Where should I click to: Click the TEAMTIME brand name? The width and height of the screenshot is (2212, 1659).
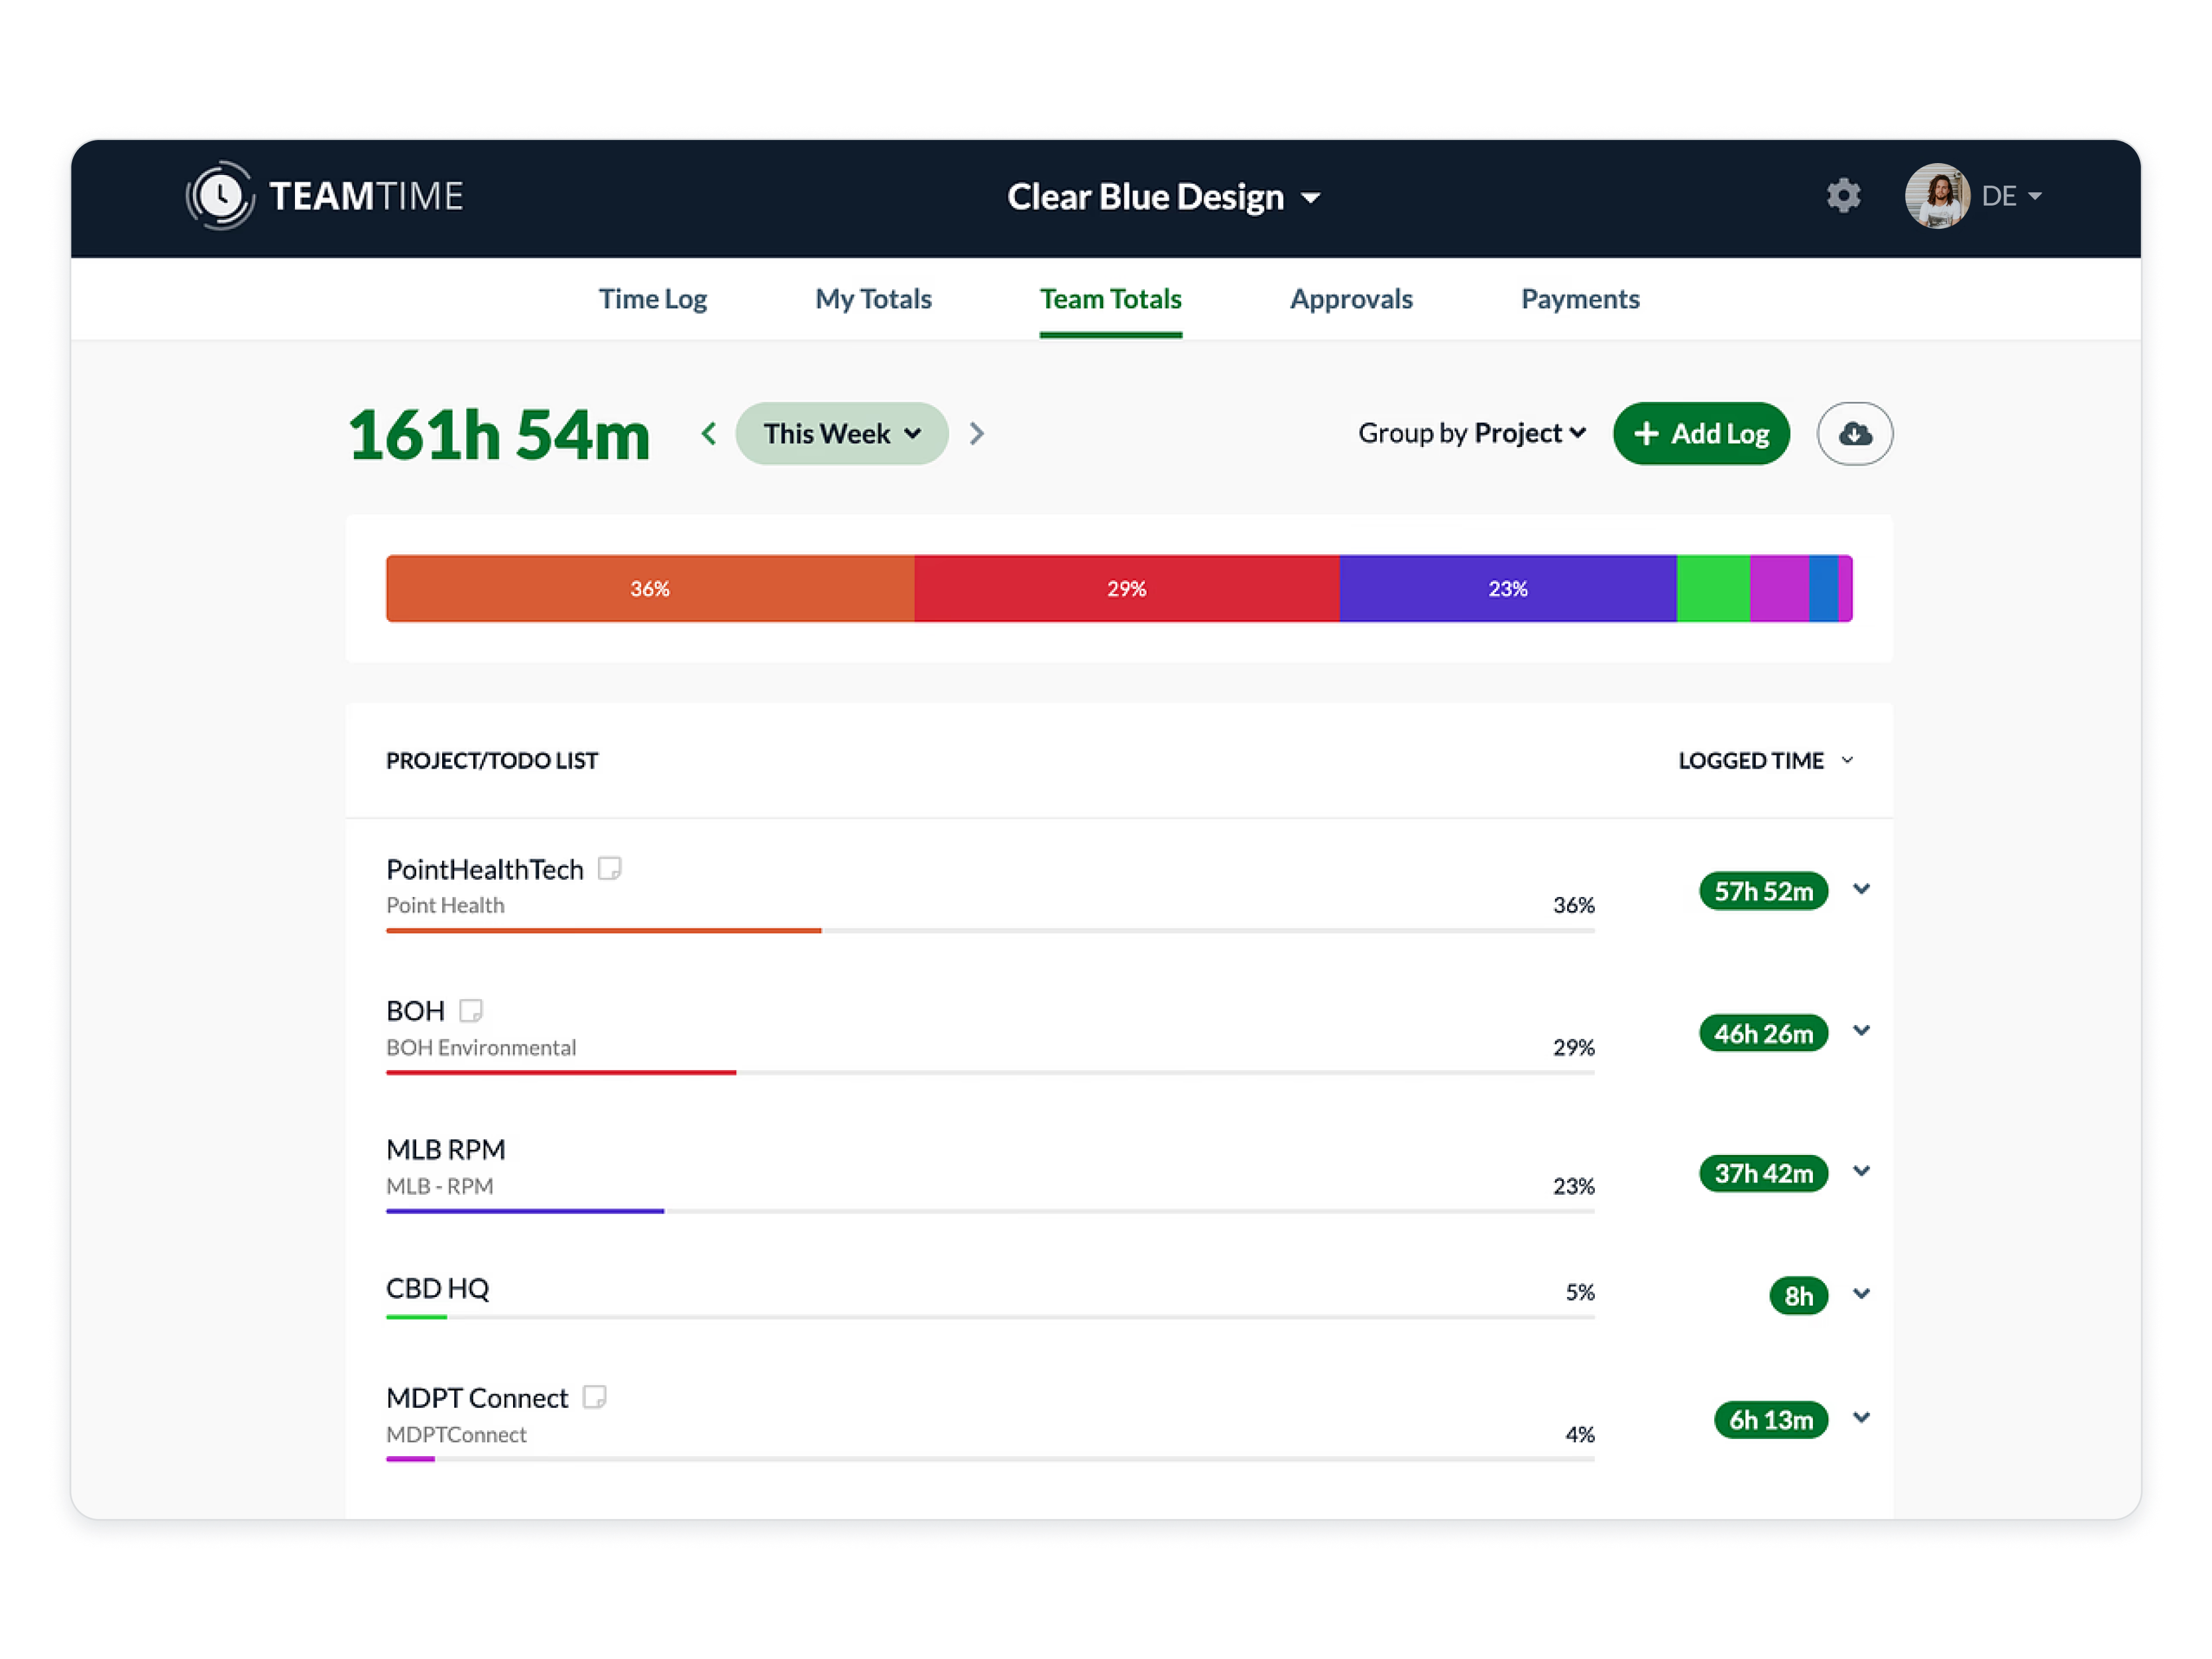pos(366,196)
